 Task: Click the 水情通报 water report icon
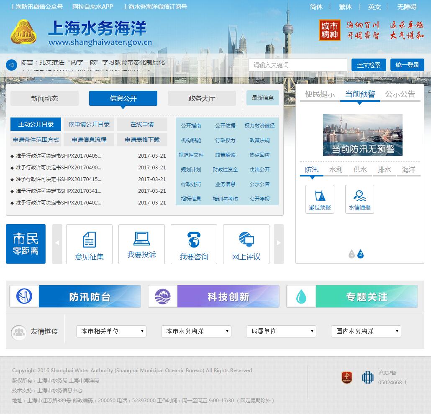pos(359,199)
